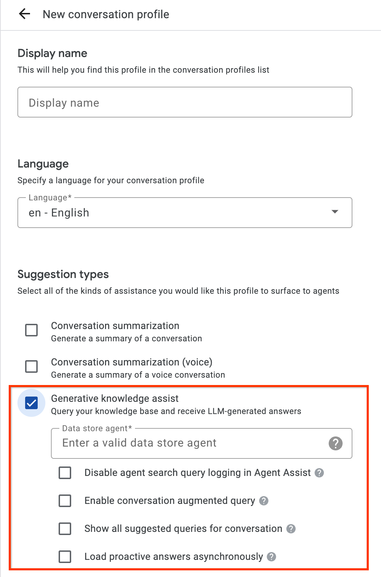Viewport: 381px width, 577px height.
Task: Click the back arrow icon
Action: tap(24, 14)
